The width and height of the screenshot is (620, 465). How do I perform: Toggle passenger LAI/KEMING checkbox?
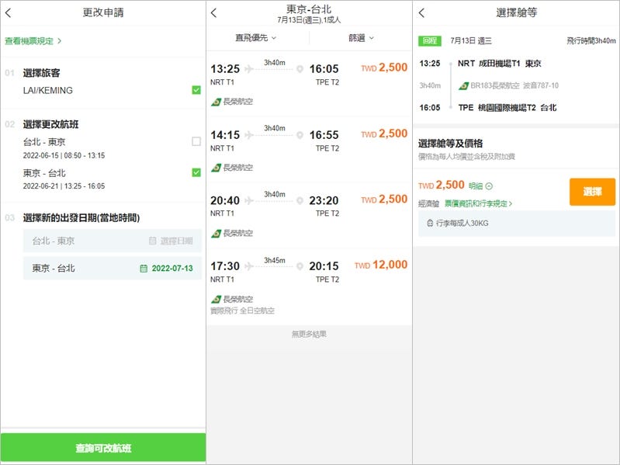(x=196, y=90)
